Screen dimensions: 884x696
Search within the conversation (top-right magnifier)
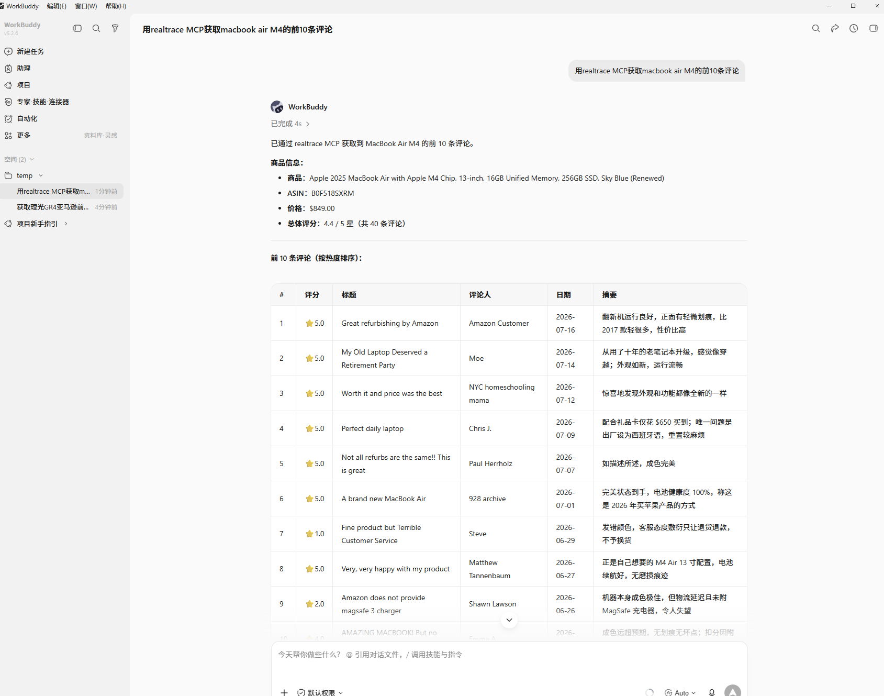pyautogui.click(x=816, y=28)
